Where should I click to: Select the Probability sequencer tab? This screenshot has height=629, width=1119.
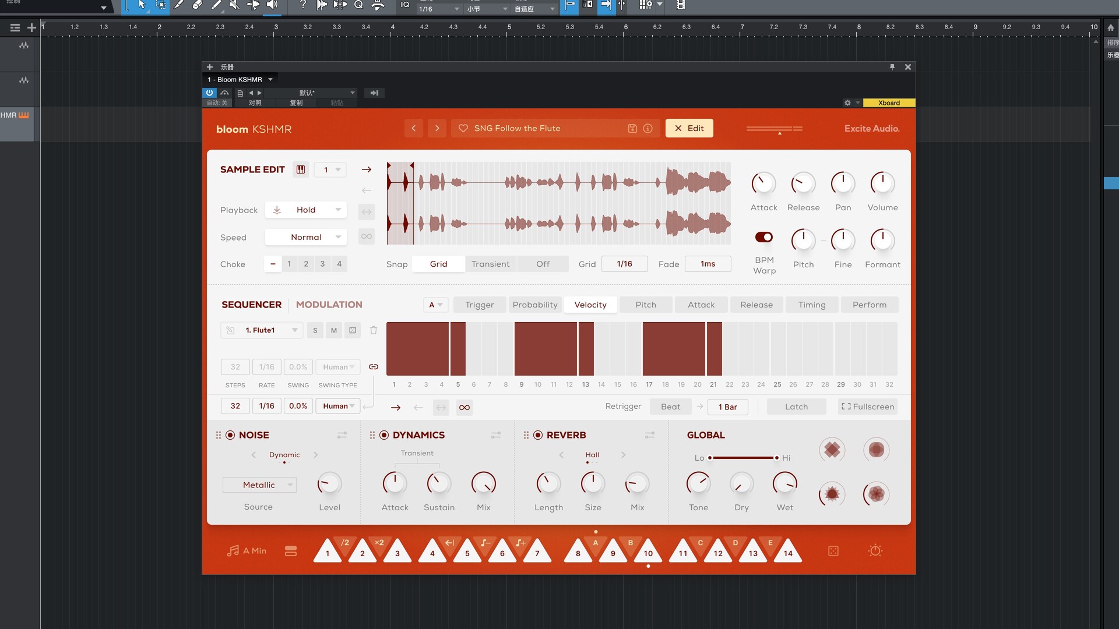pyautogui.click(x=535, y=305)
